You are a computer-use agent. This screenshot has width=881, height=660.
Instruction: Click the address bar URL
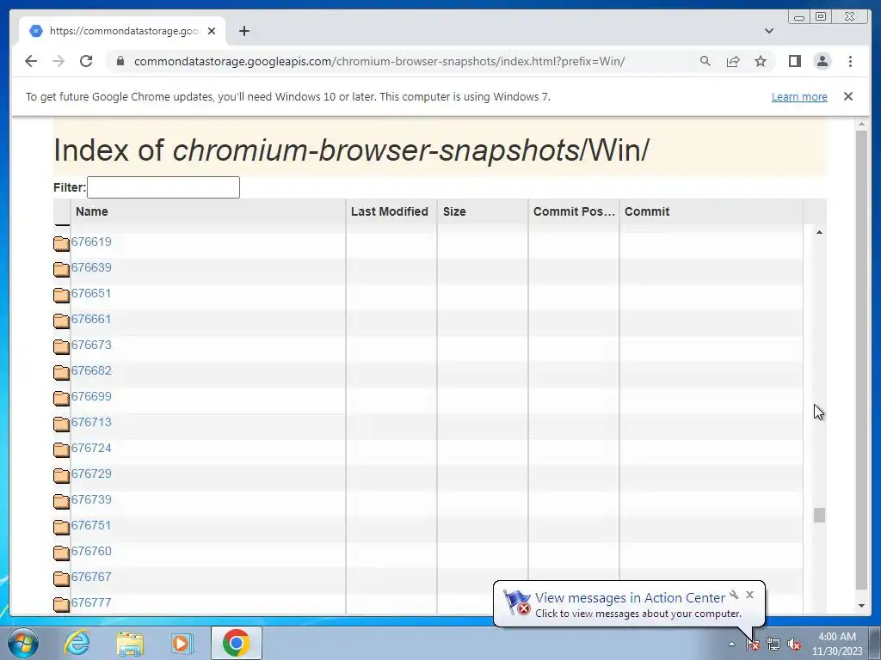coord(379,61)
